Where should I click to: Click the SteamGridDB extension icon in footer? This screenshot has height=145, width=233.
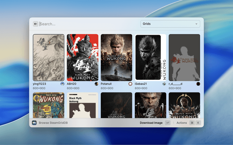(35, 123)
